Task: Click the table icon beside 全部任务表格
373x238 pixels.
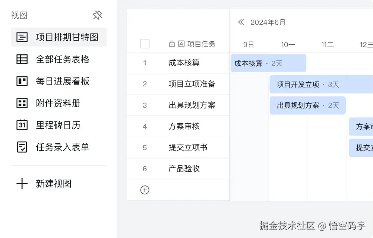Action: [22, 59]
